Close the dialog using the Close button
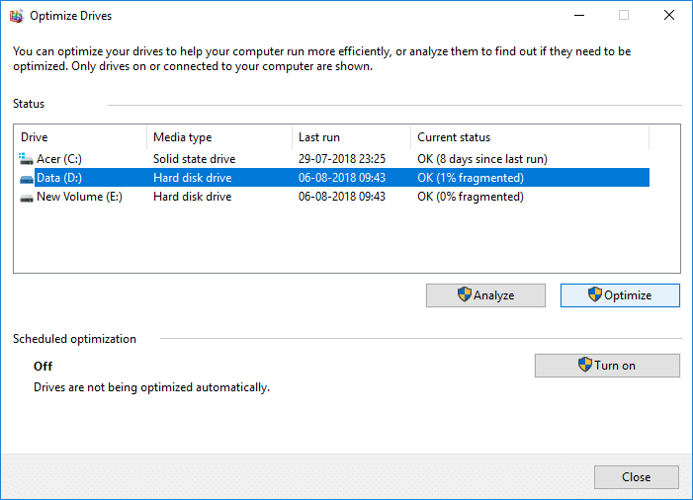The image size is (693, 500). point(636,477)
